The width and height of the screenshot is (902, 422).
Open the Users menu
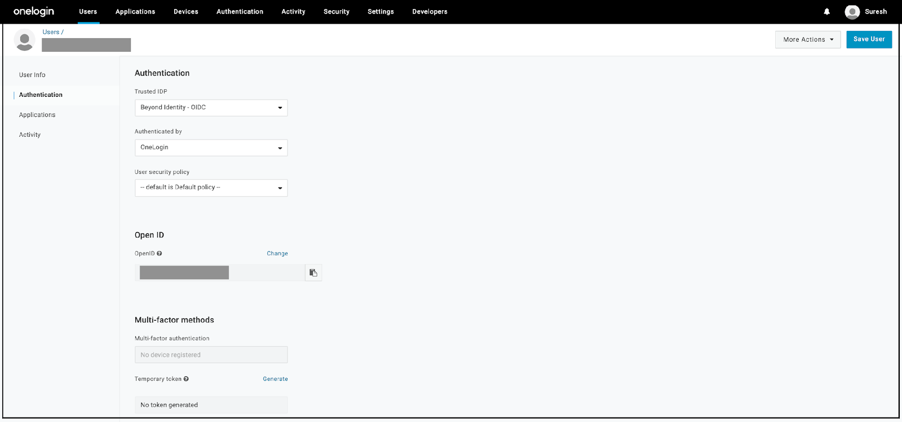click(88, 11)
